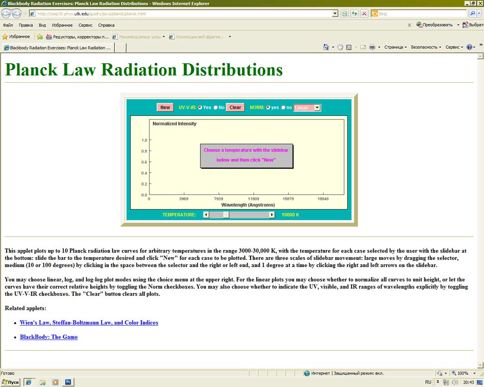484x387 pixels.
Task: Open Рекомендуемые узлы favorites bar item
Action: pos(138,37)
